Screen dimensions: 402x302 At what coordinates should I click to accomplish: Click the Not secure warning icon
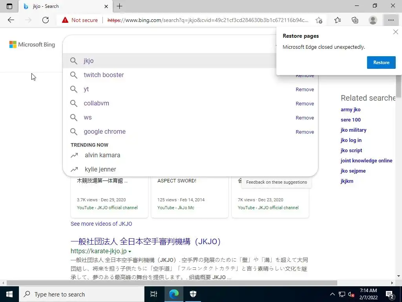[65, 20]
